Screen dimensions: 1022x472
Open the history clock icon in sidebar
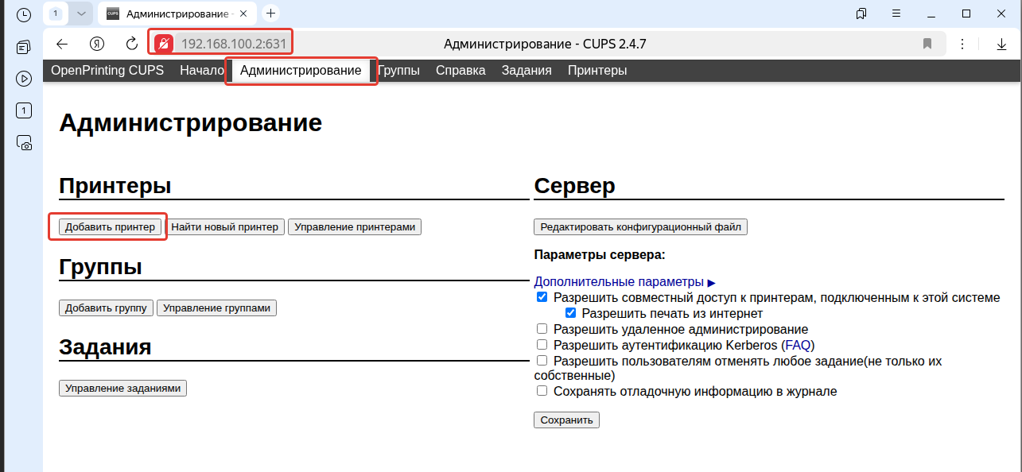coord(24,14)
